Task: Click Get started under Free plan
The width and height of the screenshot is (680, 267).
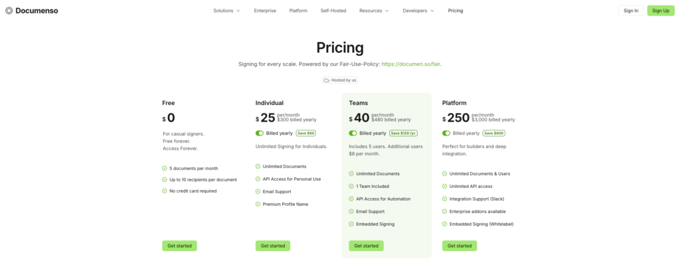Action: 179,246
